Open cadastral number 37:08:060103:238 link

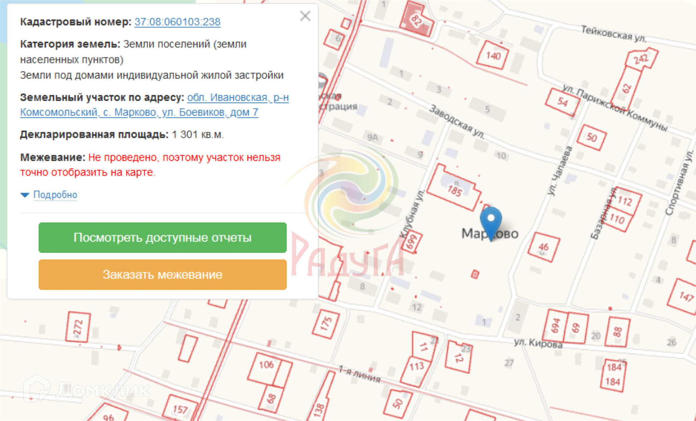[177, 22]
